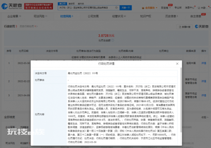Open the help icon next to 处罚总金额
This screenshot has height=148, width=211.
pyautogui.click(x=113, y=40)
